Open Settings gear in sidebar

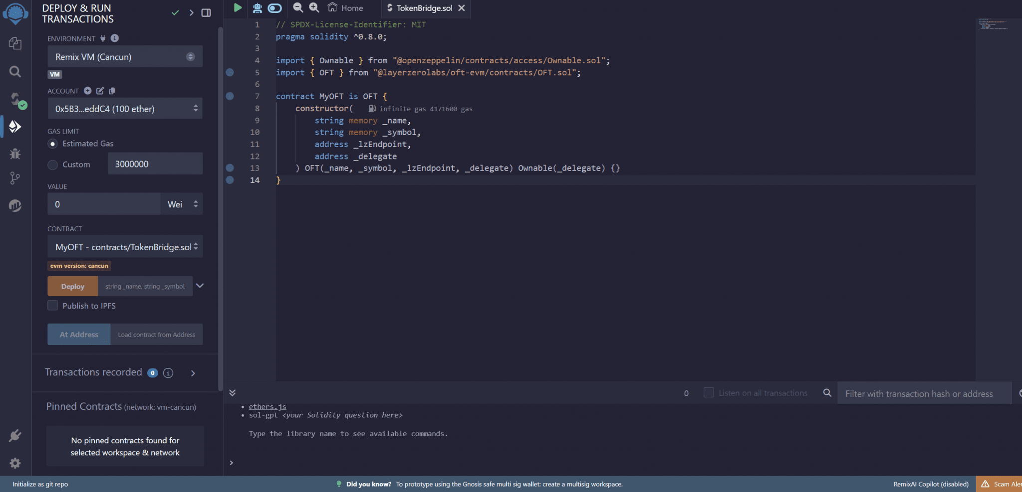pyautogui.click(x=15, y=463)
